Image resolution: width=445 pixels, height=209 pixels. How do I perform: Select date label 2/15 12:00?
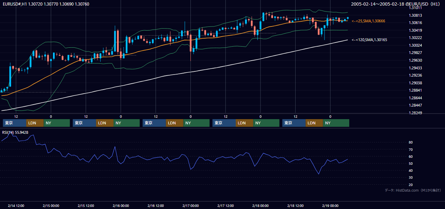point(86,206)
